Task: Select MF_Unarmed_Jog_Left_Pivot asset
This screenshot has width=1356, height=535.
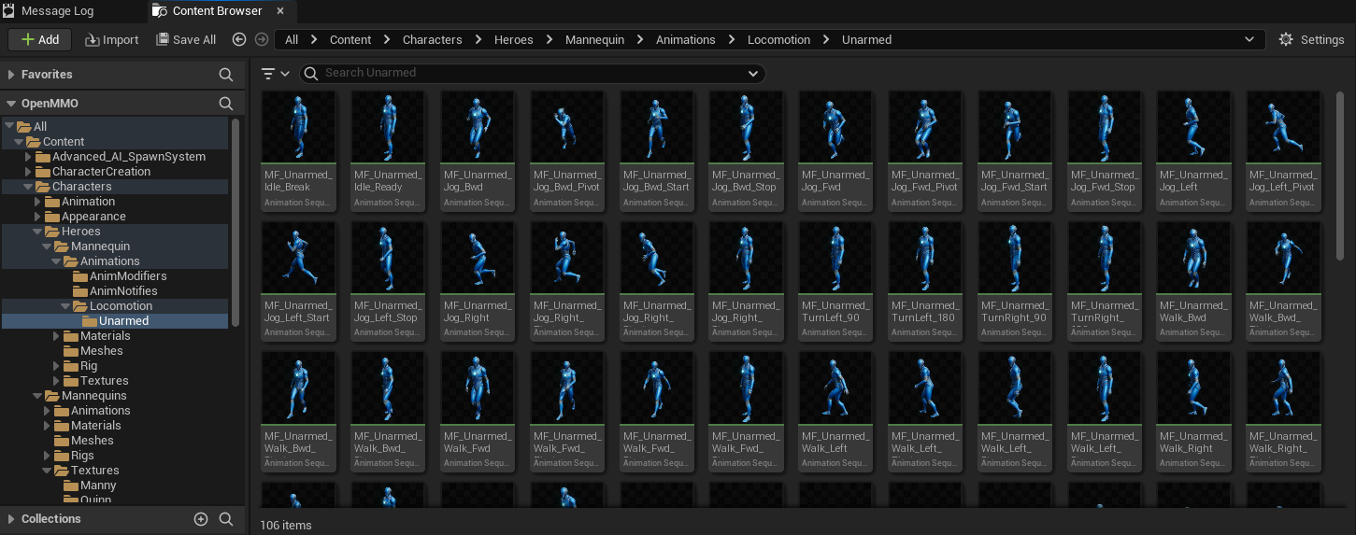Action: pos(1283,150)
